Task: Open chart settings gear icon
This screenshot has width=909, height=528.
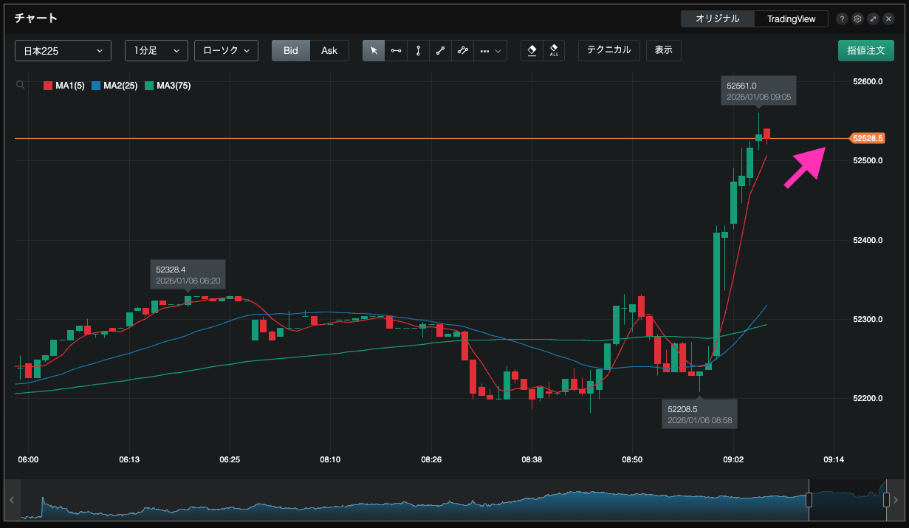Action: (x=857, y=18)
